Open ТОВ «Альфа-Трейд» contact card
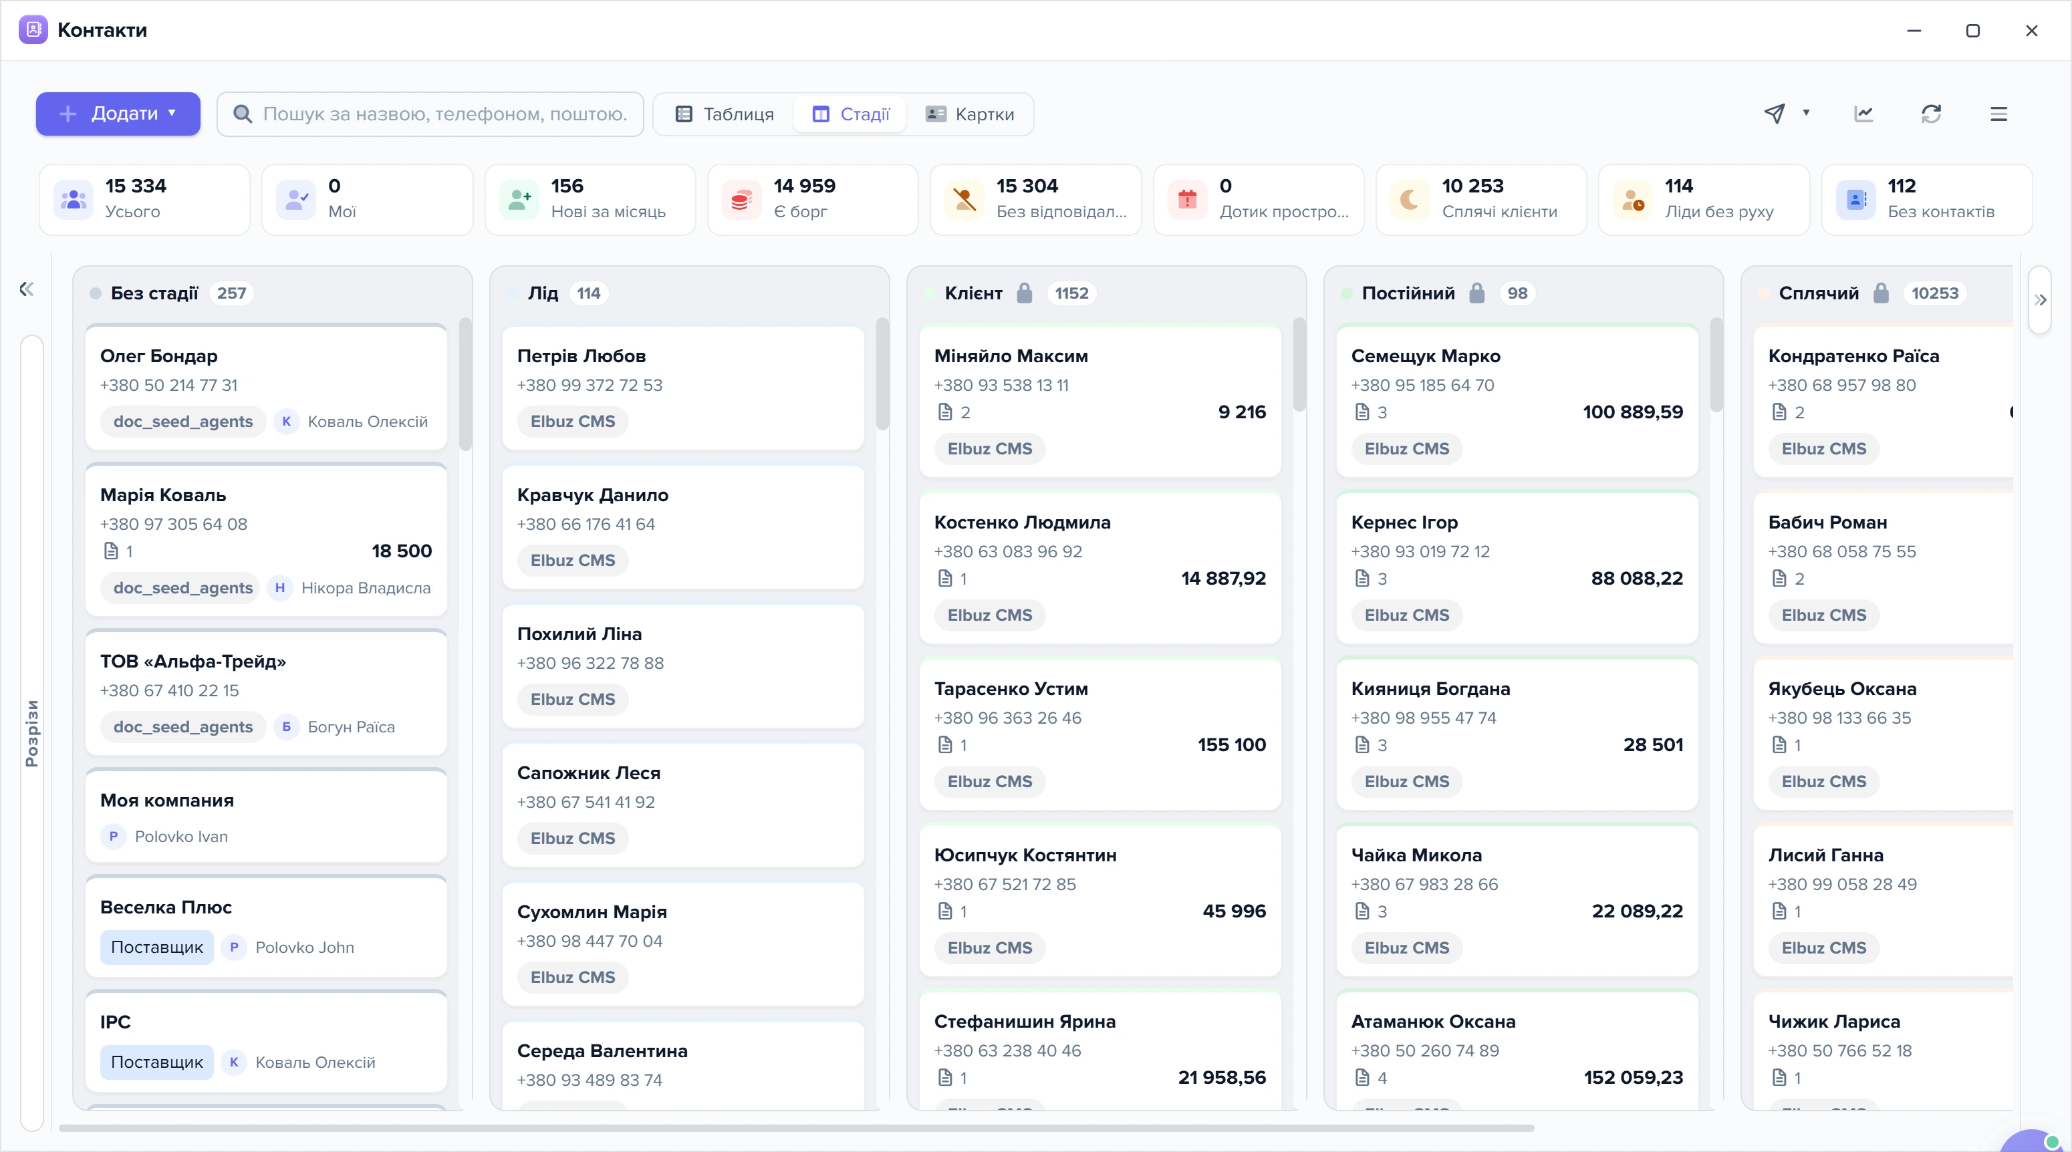 pyautogui.click(x=266, y=694)
